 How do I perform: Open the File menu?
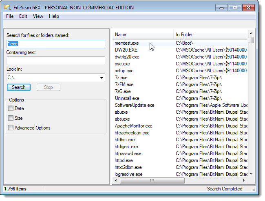(10, 16)
